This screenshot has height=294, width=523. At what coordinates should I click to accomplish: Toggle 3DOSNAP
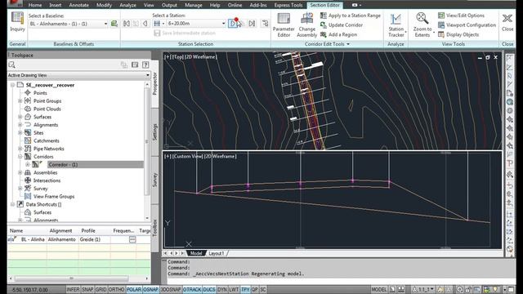click(171, 289)
